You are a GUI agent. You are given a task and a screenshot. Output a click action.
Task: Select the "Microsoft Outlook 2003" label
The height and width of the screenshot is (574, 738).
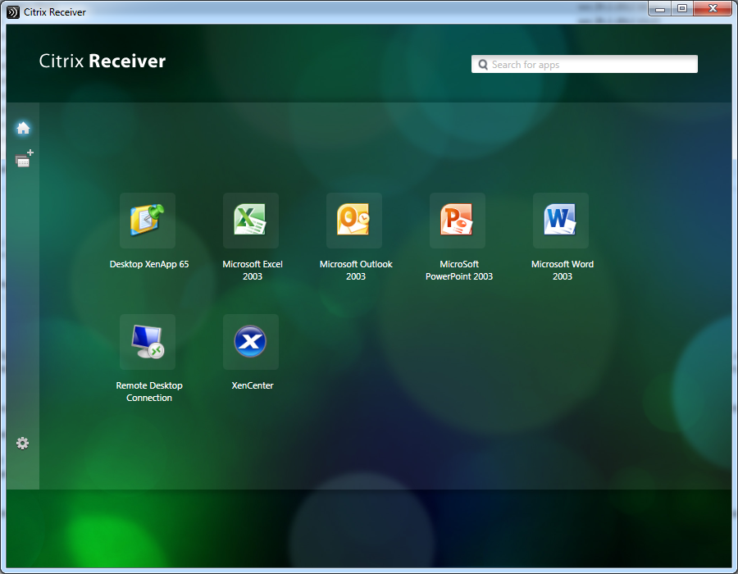click(x=356, y=270)
